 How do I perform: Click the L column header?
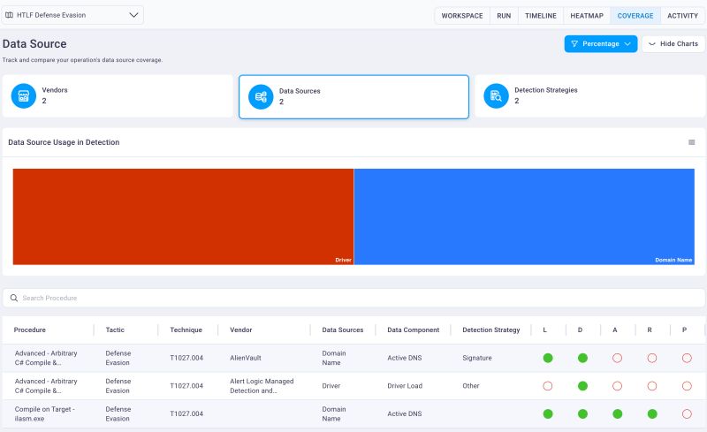[x=544, y=330]
